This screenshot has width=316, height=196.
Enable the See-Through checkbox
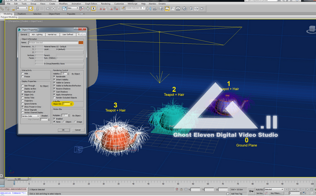tap(23, 86)
